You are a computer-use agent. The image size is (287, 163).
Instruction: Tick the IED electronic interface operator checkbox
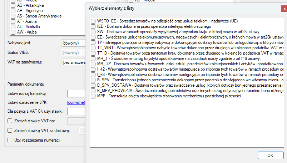pyautogui.click(x=93, y=26)
